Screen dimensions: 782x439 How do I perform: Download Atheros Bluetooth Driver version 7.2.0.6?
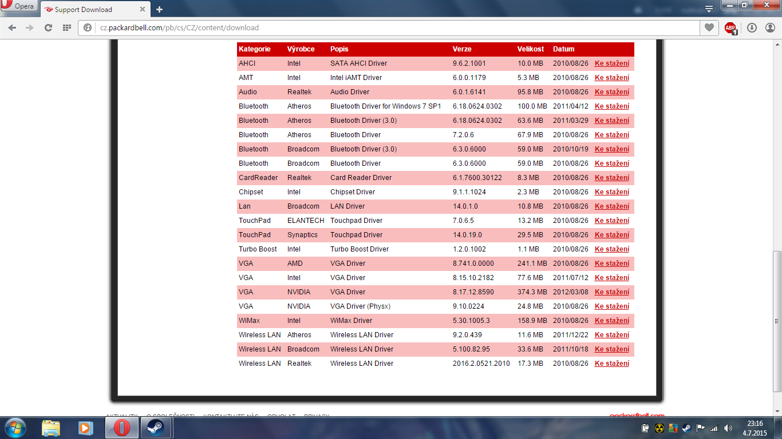coord(612,135)
